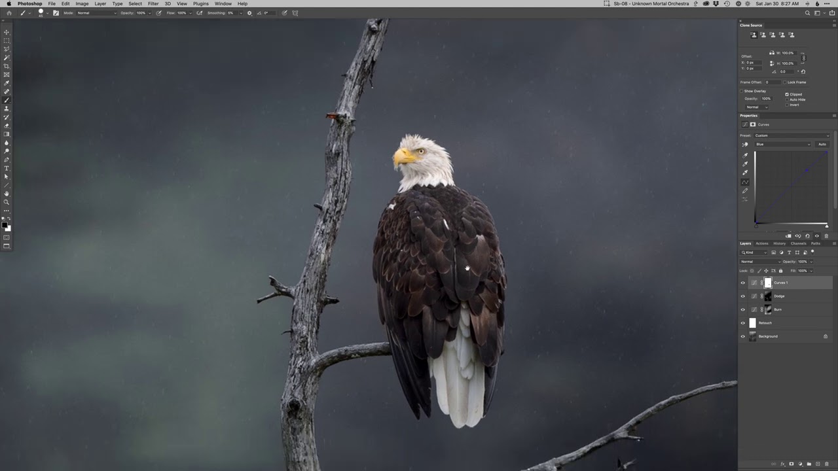The width and height of the screenshot is (838, 471).
Task: Open Clone Source overlay blend mode dropdown
Action: point(757,107)
